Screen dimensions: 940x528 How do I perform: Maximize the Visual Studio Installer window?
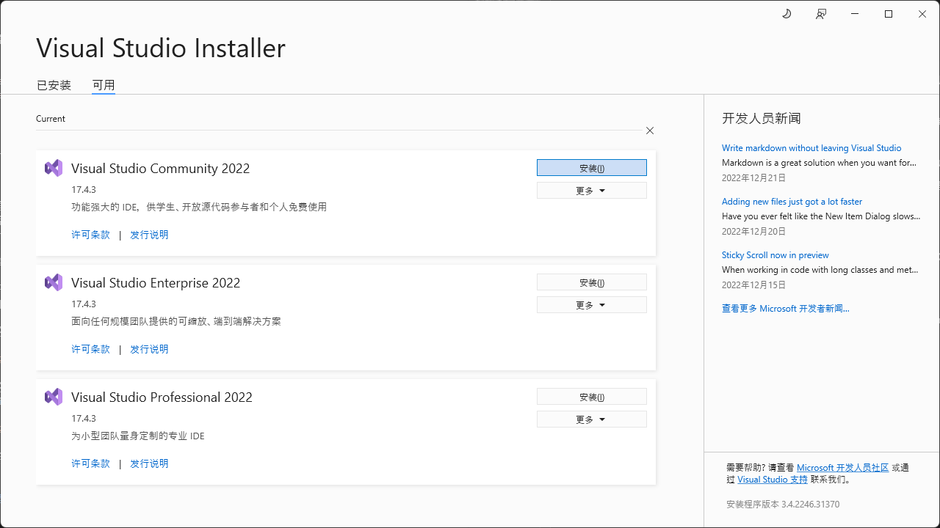pyautogui.click(x=889, y=14)
